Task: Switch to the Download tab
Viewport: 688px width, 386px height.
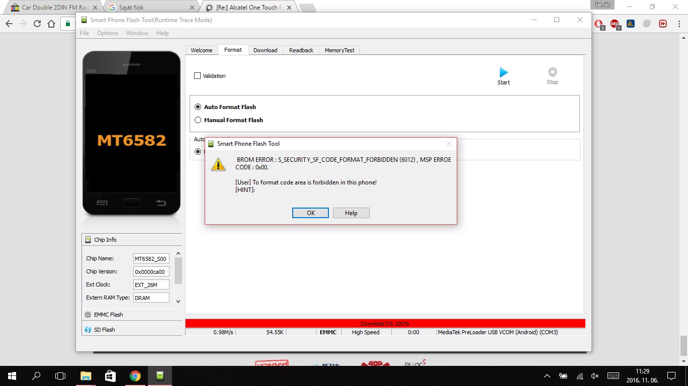Action: pos(266,50)
